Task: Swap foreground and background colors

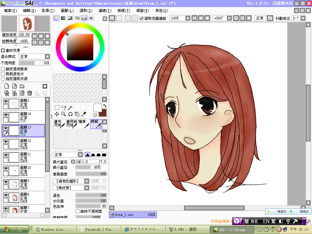Action: point(105,106)
